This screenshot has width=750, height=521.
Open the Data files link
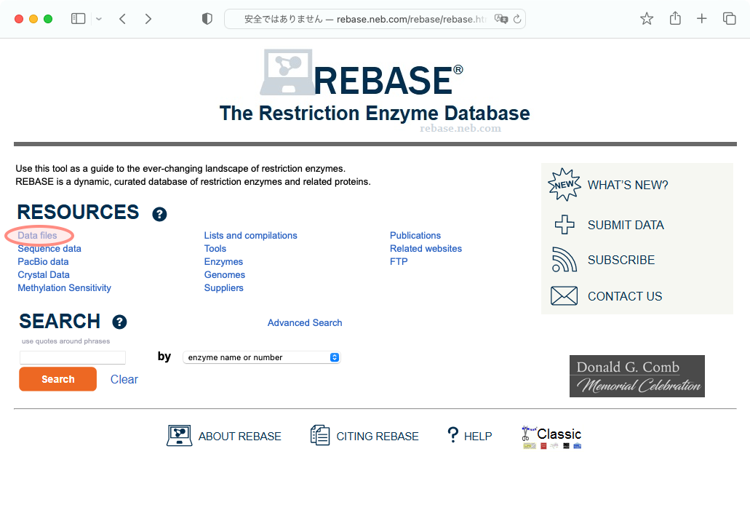[x=37, y=235]
